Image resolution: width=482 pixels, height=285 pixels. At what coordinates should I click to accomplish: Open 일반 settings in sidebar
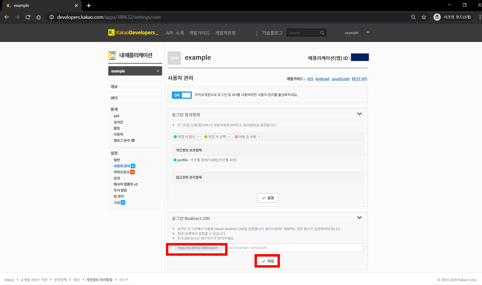point(117,160)
